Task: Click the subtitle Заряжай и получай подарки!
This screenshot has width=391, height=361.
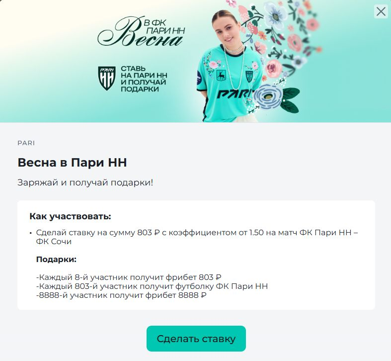Action: pyautogui.click(x=85, y=182)
